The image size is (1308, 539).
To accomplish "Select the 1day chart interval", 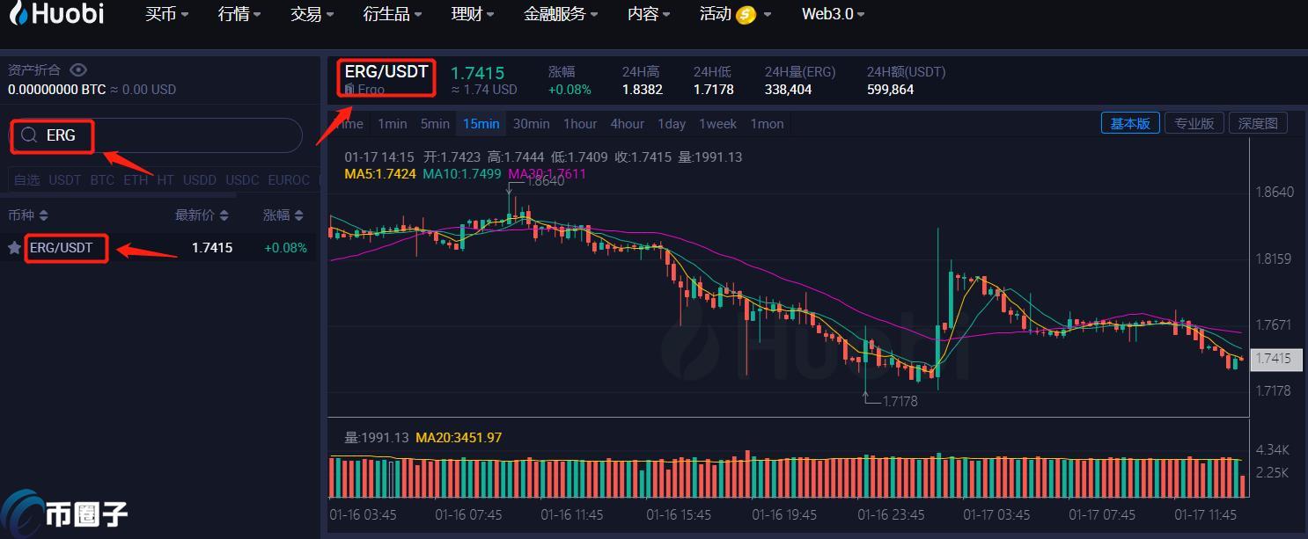I will (671, 124).
